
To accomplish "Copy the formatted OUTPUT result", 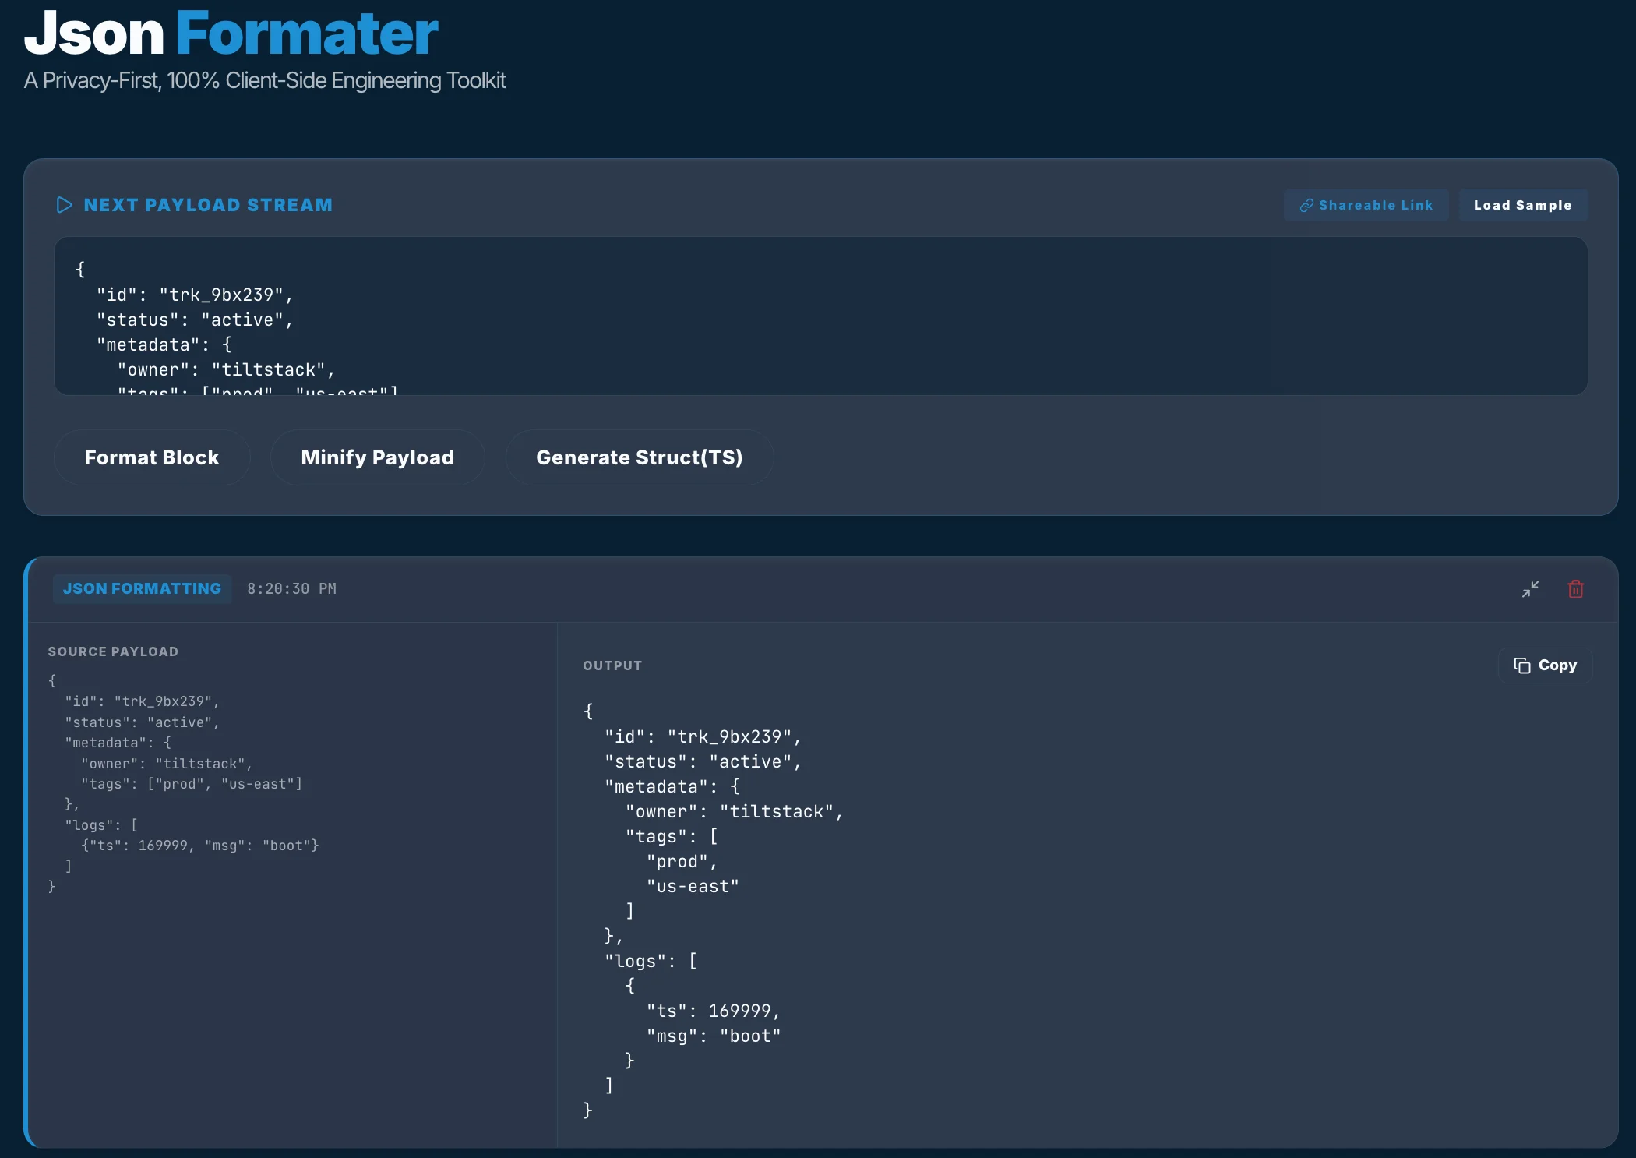I will point(1546,665).
